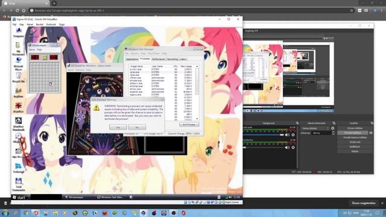Click Yes in the Task Manager Warning dialog
The height and width of the screenshot is (217, 386).
(118, 127)
